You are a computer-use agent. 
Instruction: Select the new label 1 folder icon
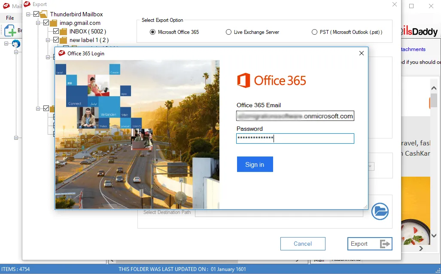(63, 40)
